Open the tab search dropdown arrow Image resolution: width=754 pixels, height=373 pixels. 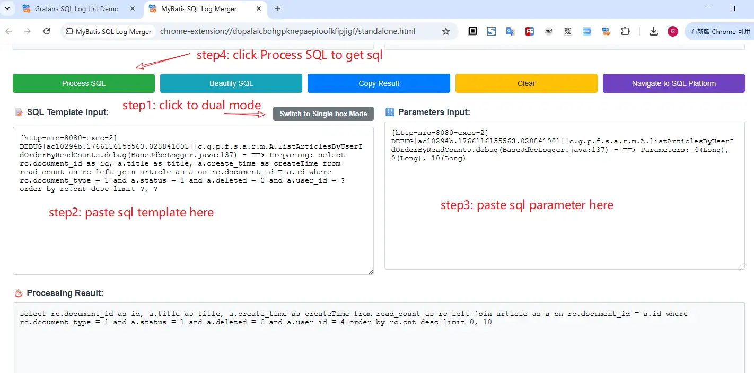tap(7, 8)
